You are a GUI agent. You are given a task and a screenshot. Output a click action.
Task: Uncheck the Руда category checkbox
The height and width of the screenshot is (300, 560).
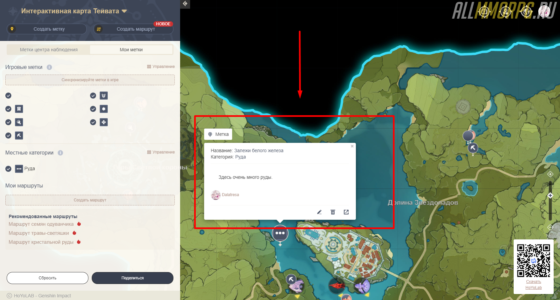tap(9, 169)
